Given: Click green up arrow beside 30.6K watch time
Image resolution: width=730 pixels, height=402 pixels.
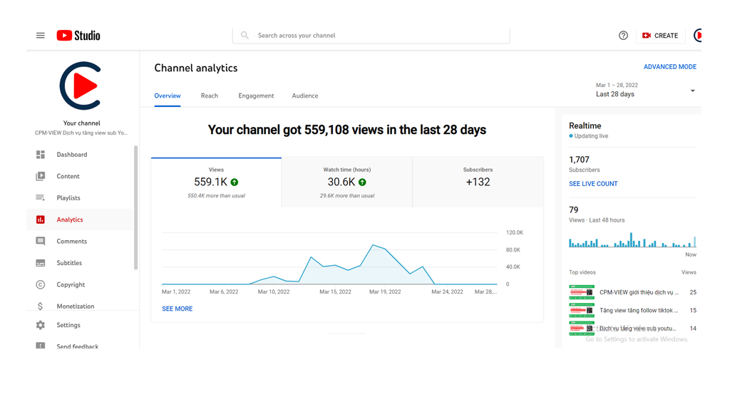Looking at the screenshot, I should pyautogui.click(x=362, y=182).
